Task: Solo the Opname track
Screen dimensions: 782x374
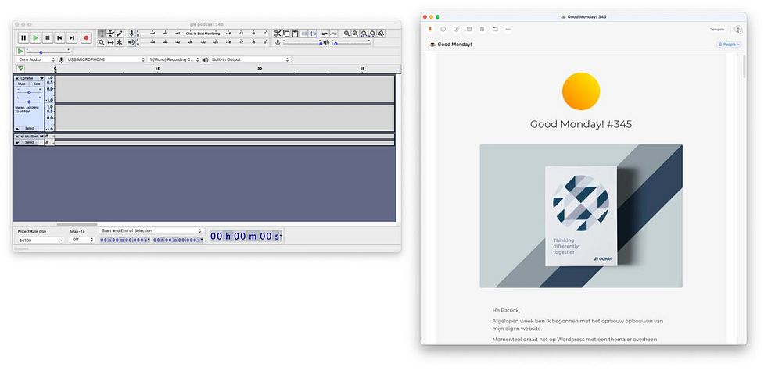Action: 37,84
